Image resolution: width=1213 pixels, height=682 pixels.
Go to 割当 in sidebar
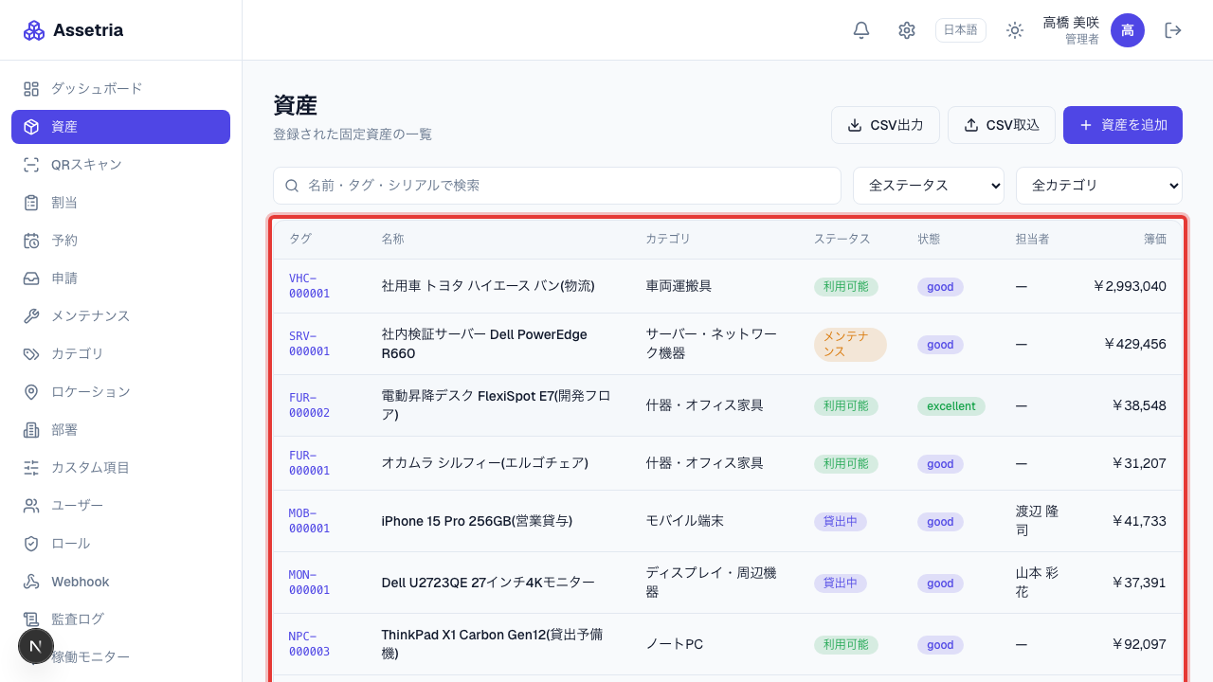pos(120,203)
